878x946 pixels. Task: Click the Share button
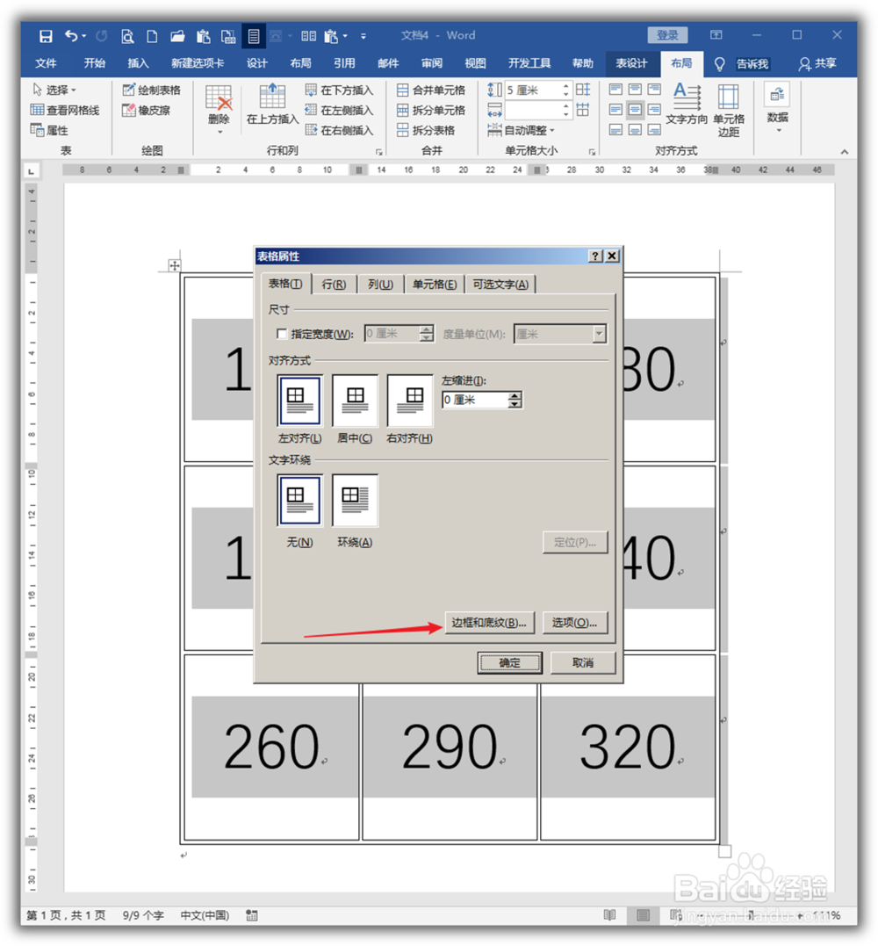point(817,64)
